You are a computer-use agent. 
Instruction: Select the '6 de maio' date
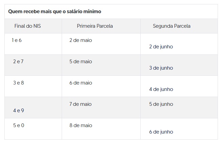pyautogui.click(x=81, y=83)
